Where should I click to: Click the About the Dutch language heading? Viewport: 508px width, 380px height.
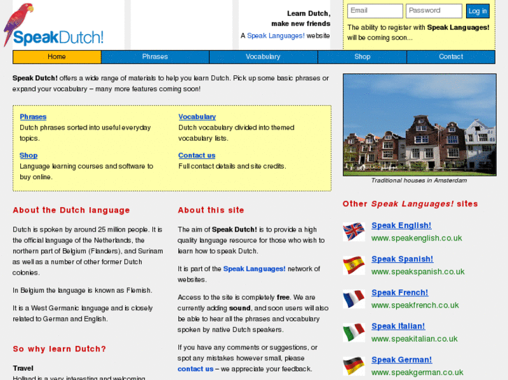[x=71, y=210]
